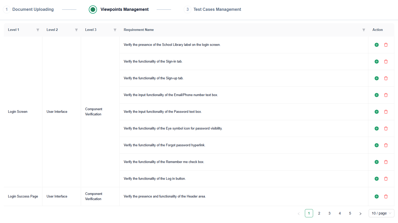Delete the Sign-up tab requirement
This screenshot has height=223, width=398.
[386, 78]
